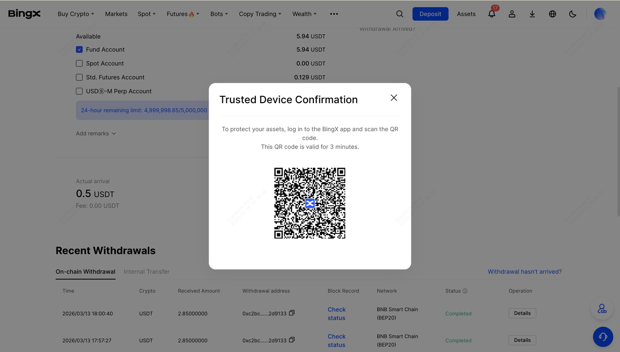
Task: Click the Operation column header
Action: [520, 291]
